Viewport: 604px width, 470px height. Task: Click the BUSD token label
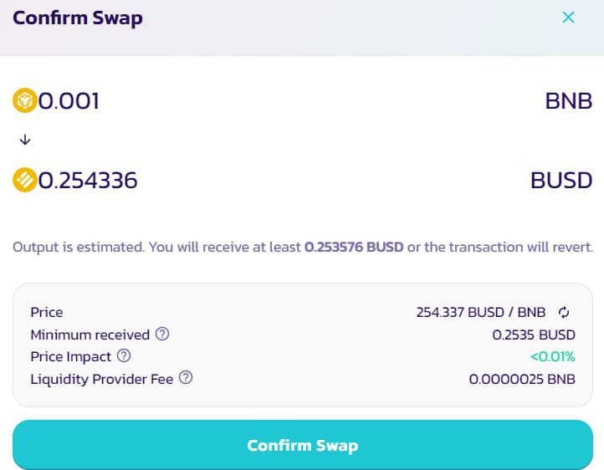561,180
